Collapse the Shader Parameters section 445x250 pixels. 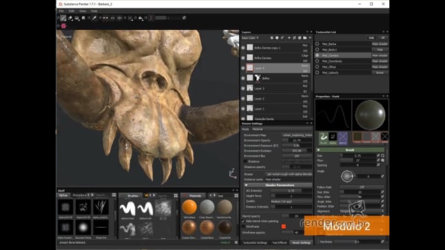(x=246, y=185)
